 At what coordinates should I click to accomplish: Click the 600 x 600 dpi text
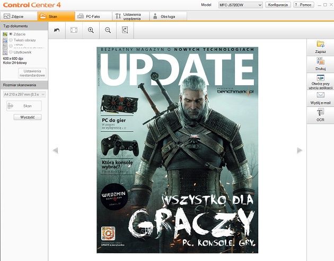coord(13,58)
